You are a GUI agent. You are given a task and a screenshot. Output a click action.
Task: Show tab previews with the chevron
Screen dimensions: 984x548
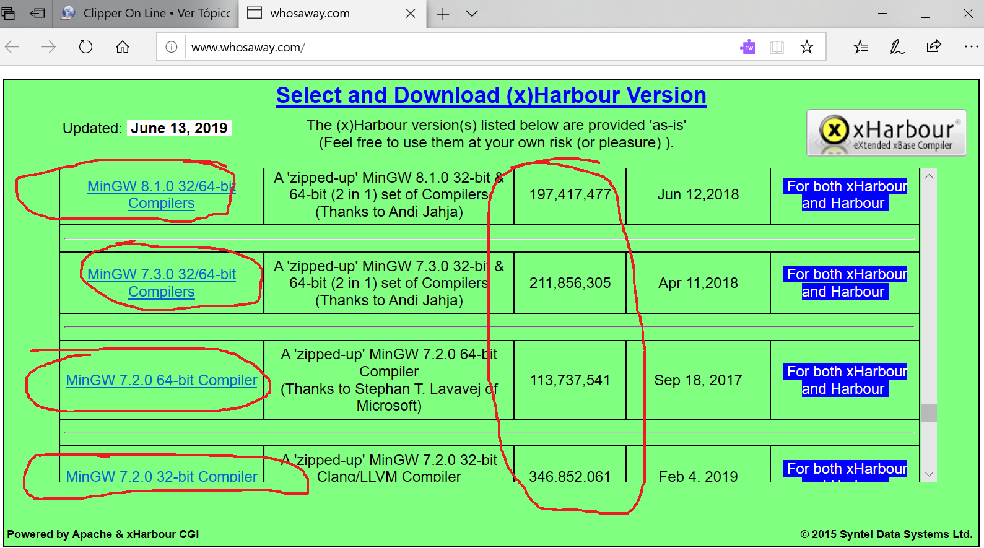coord(472,14)
